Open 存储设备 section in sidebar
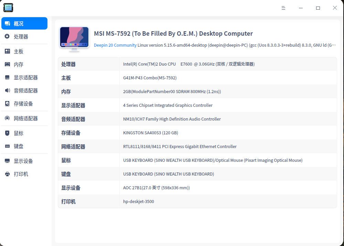This screenshot has height=246, width=344. pos(24,104)
